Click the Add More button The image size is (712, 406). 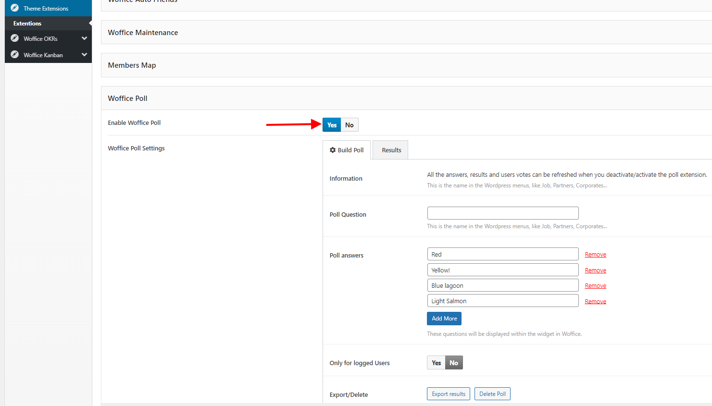[444, 319]
